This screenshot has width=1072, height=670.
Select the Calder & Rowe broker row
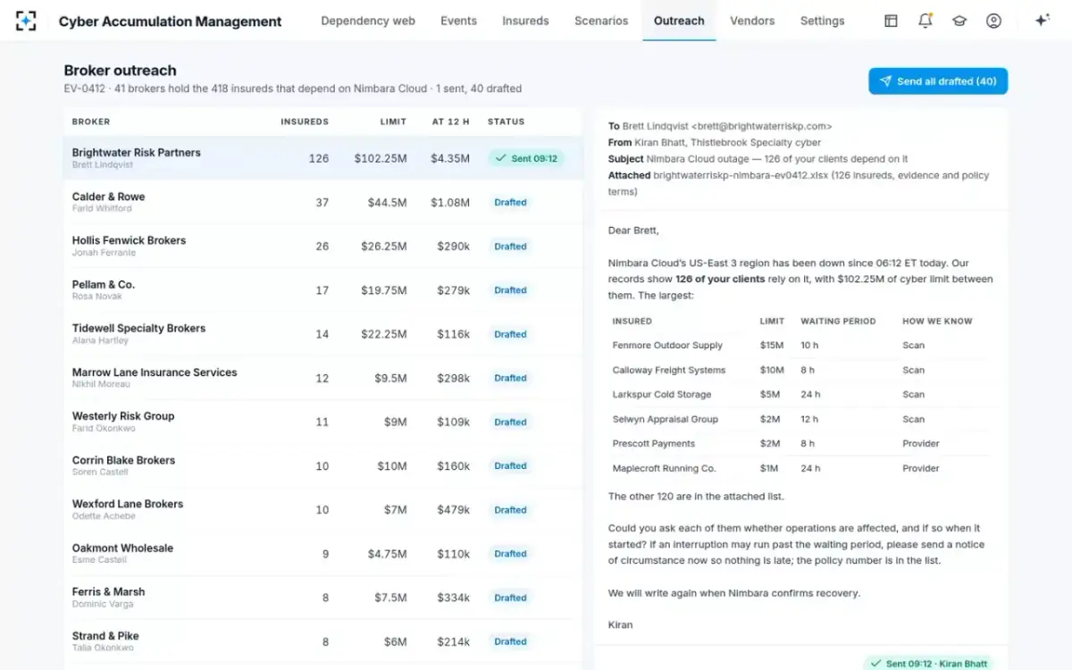(323, 202)
